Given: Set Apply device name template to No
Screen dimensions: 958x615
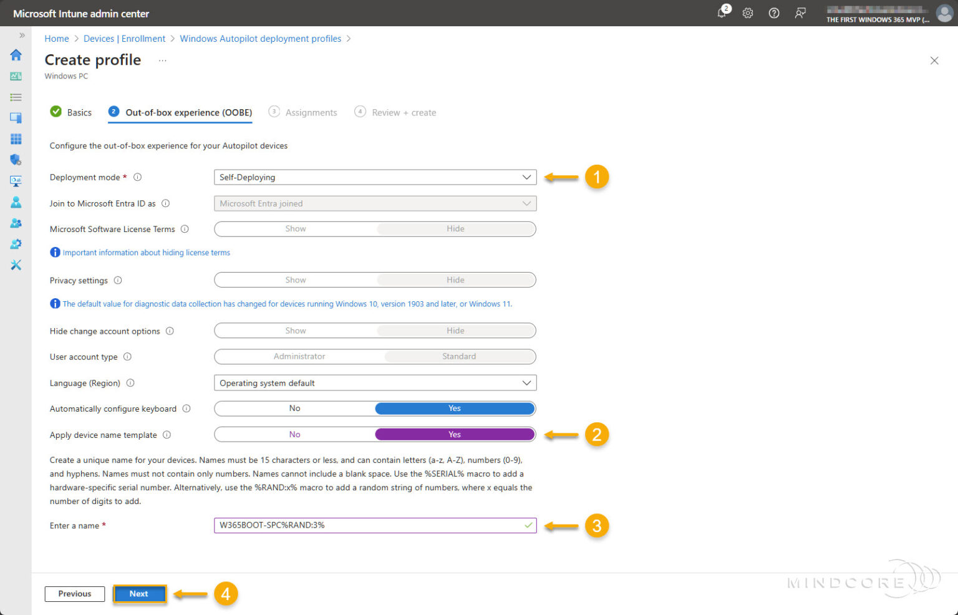Looking at the screenshot, I should [294, 435].
